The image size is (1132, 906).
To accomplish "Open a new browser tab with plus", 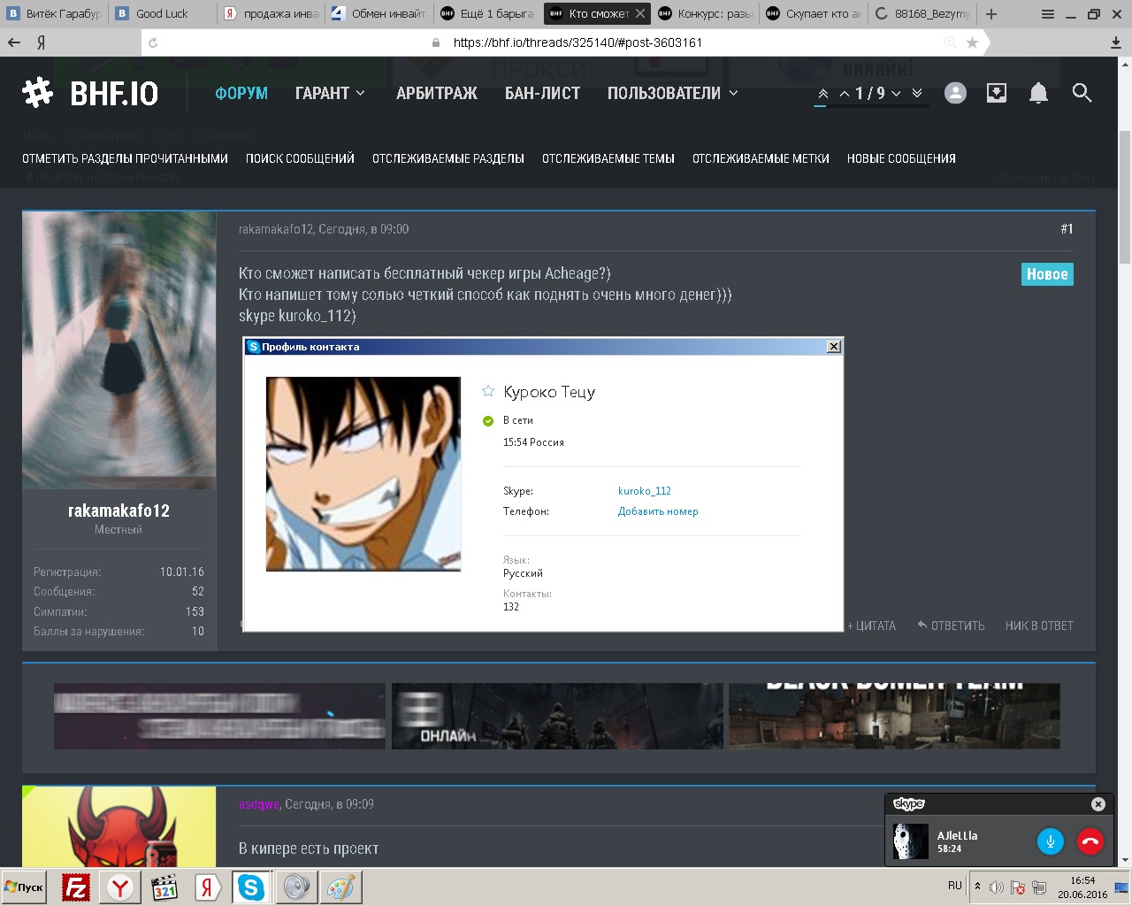I will [x=991, y=14].
